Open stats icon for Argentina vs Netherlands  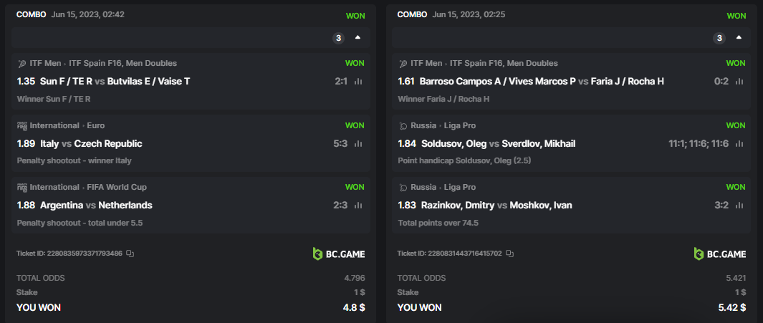358,206
